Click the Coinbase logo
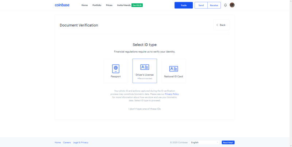The height and width of the screenshot is (147, 292). [62, 5]
